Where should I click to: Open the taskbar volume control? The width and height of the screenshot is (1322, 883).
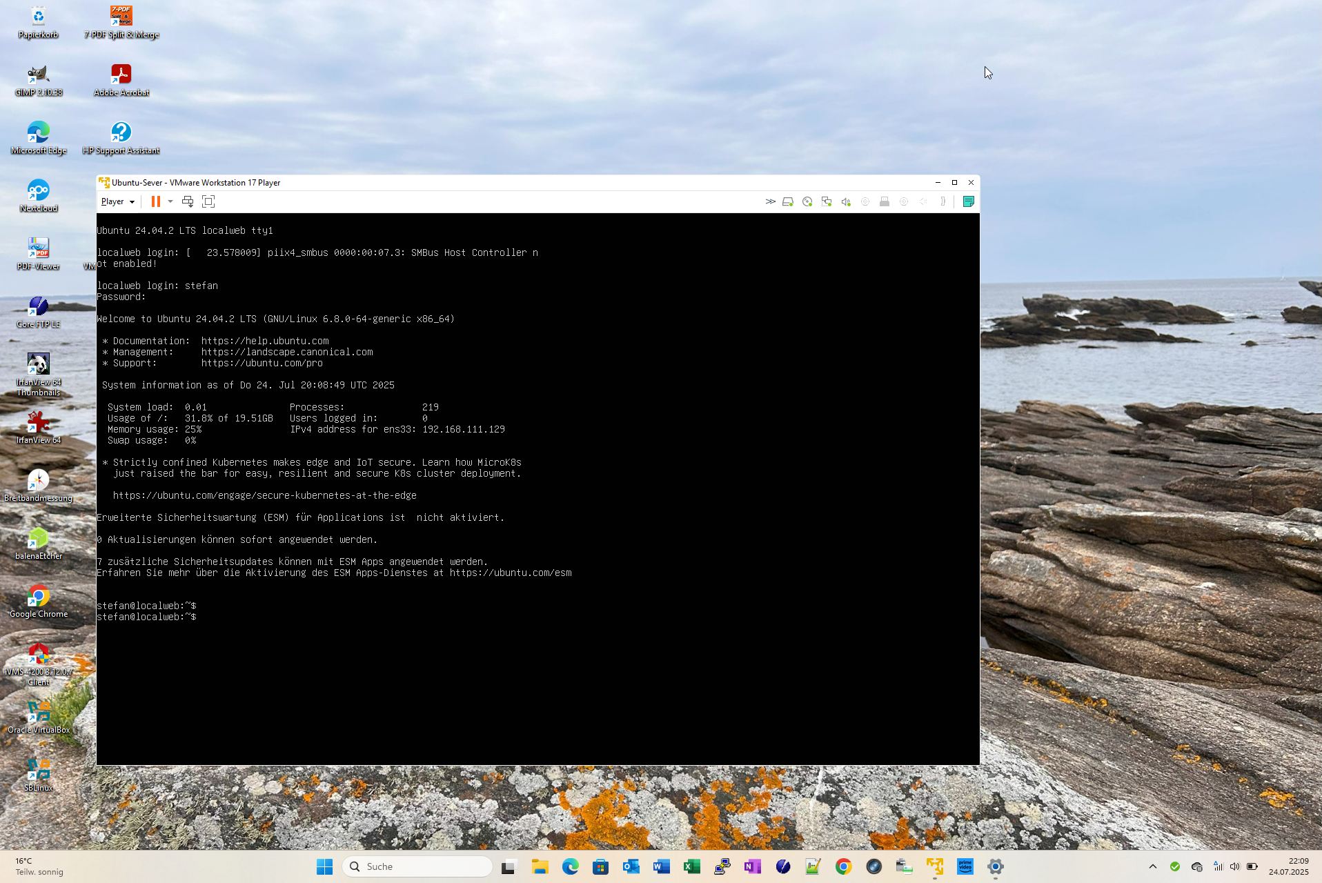pos(1234,866)
